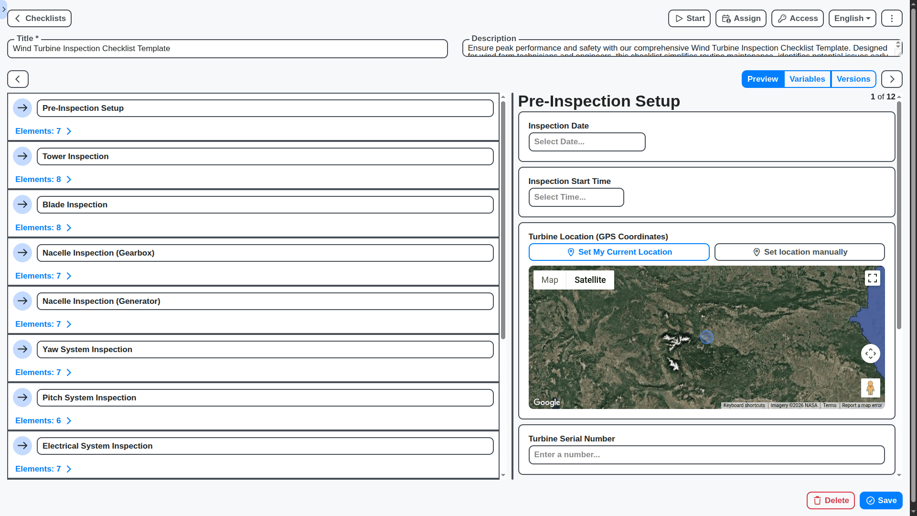The width and height of the screenshot is (917, 516).
Task: Expand Elements under Pre-Inspection Setup
Action: (43, 131)
